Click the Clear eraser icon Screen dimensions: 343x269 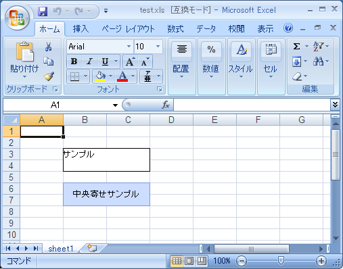(x=297, y=76)
